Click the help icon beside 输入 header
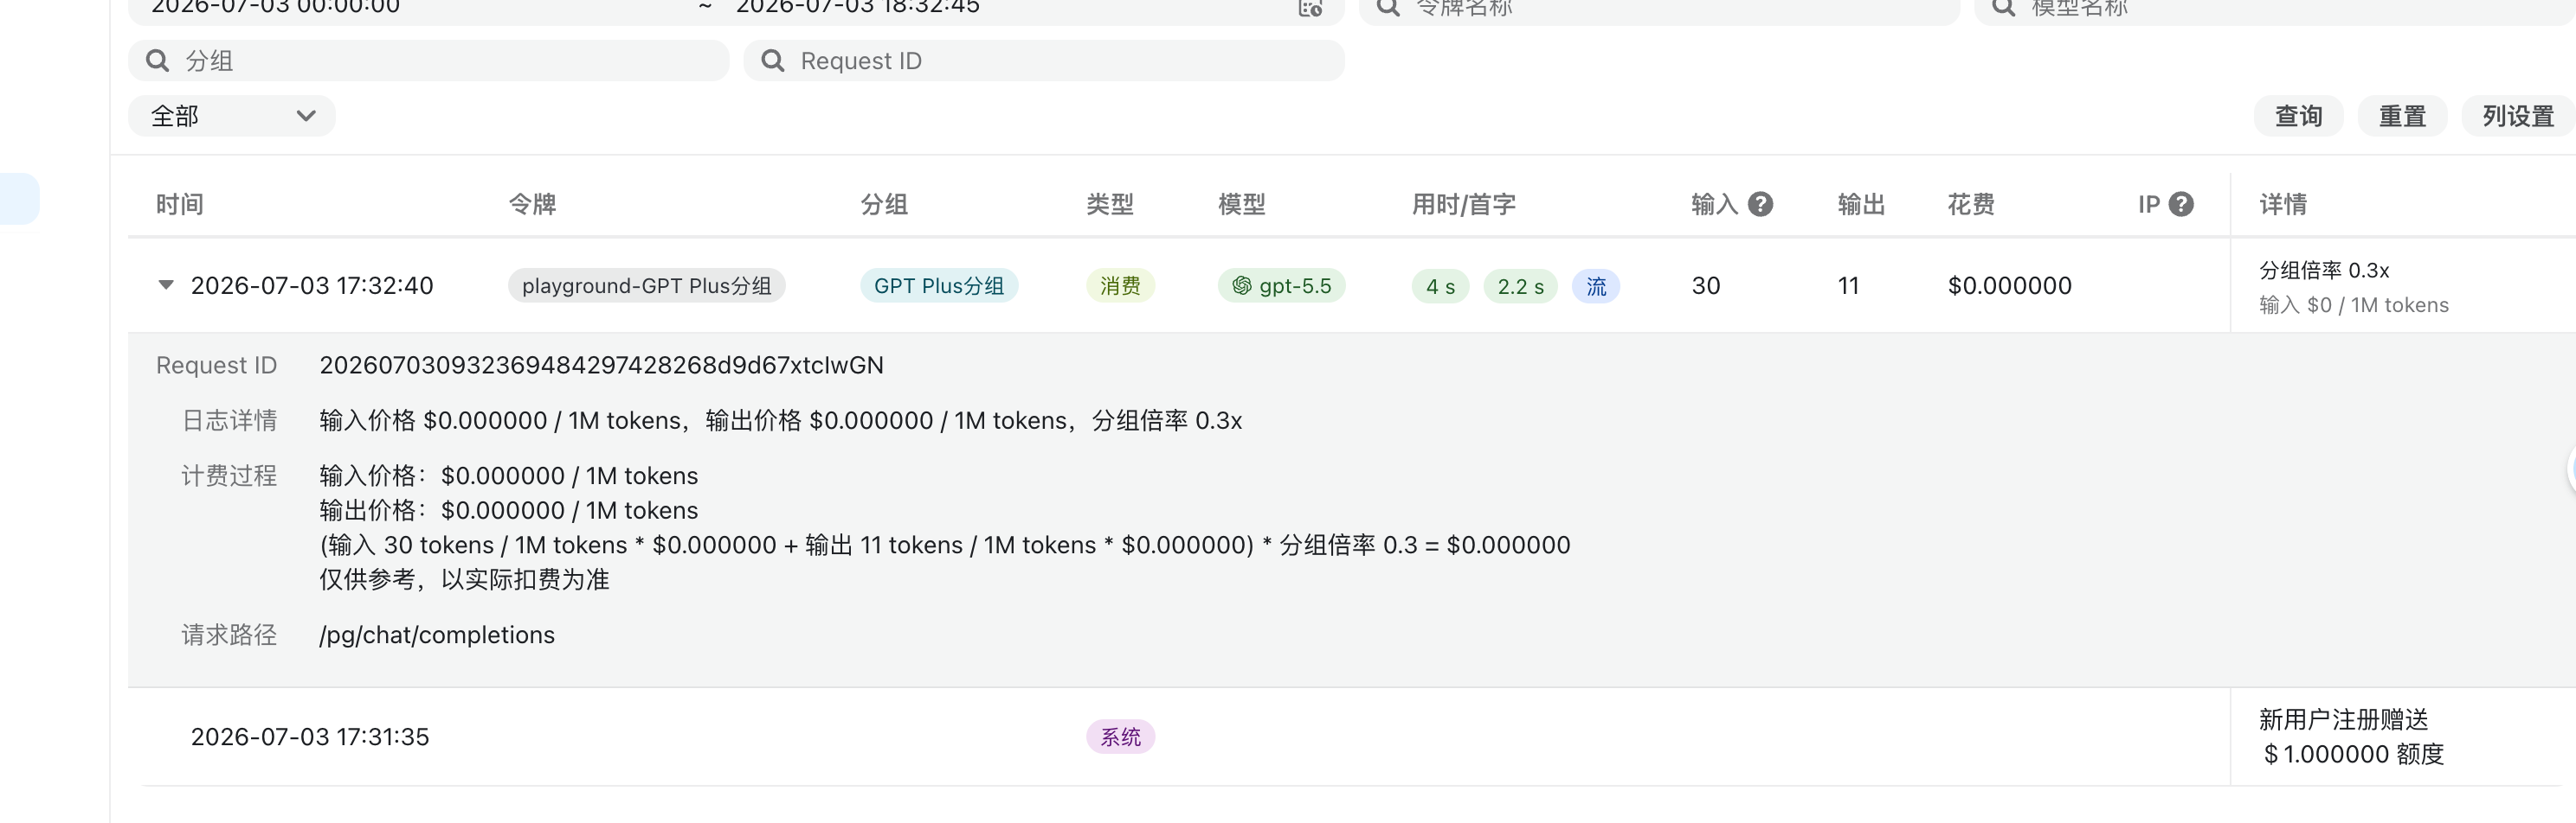The width and height of the screenshot is (2576, 823). point(1760,204)
